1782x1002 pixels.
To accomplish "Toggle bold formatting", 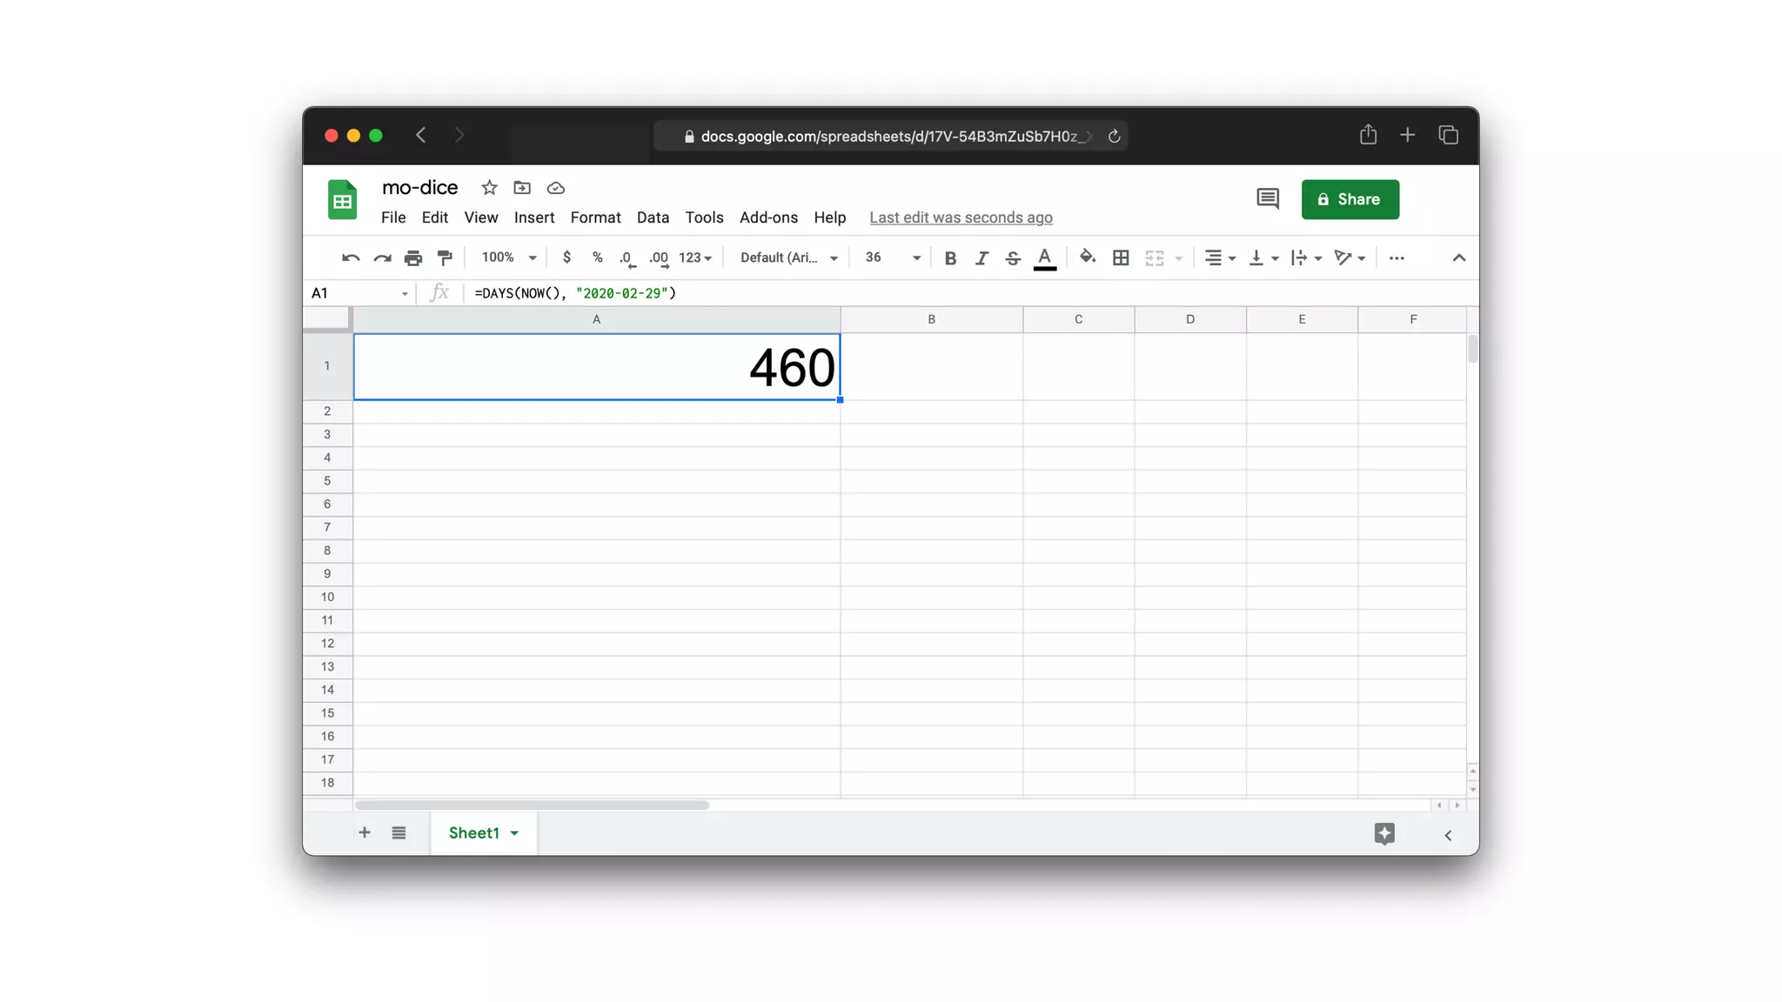I will tap(950, 257).
